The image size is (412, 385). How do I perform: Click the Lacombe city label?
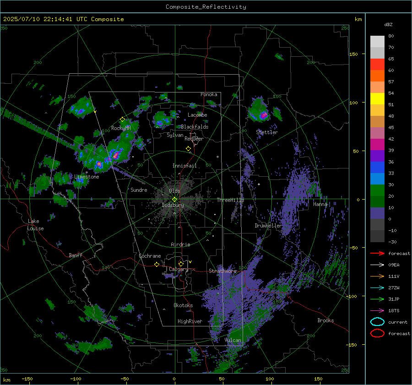click(x=197, y=115)
